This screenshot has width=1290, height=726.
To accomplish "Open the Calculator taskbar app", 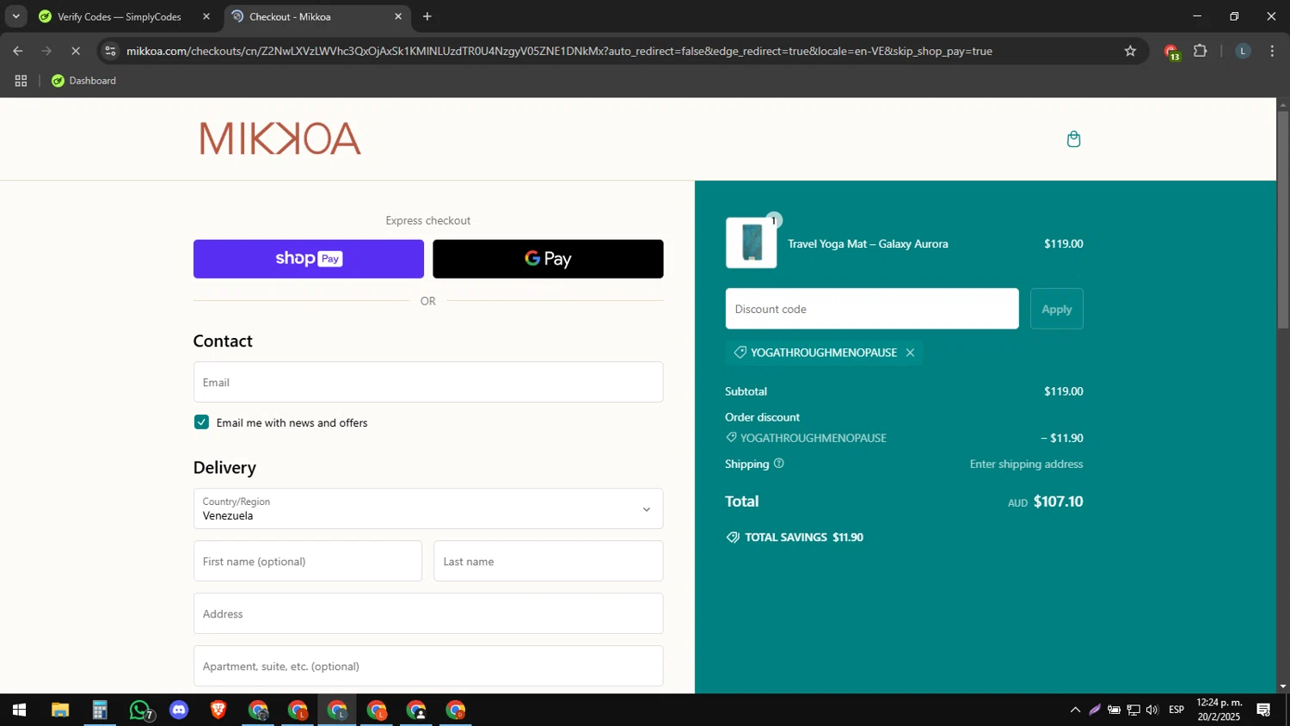I will click(x=100, y=710).
